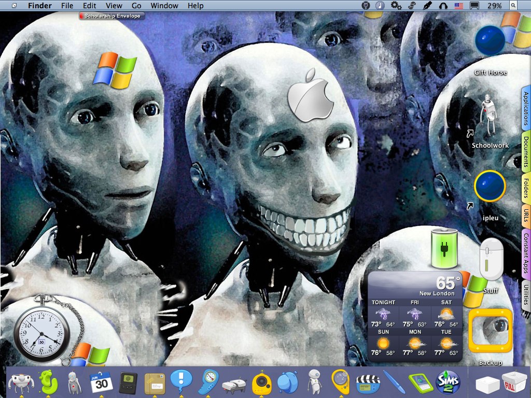Open the View menu
Image resolution: width=531 pixels, height=398 pixels.
(114, 6)
